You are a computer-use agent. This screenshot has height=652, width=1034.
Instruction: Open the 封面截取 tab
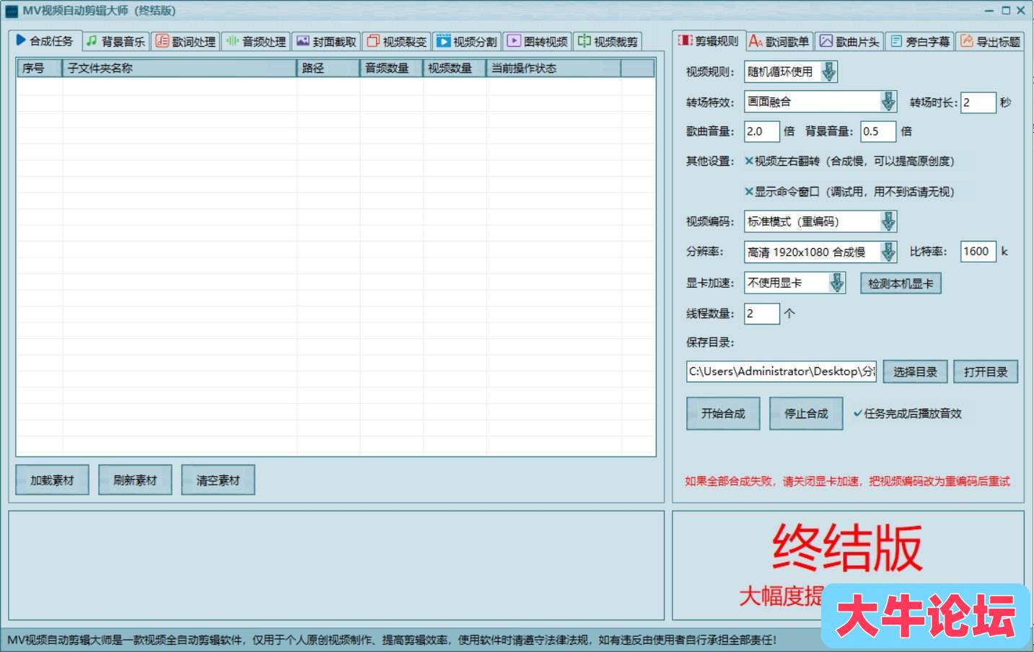tap(326, 42)
